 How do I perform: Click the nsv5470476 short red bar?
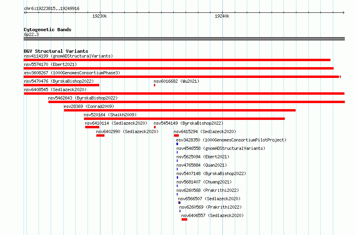click(x=61, y=85)
